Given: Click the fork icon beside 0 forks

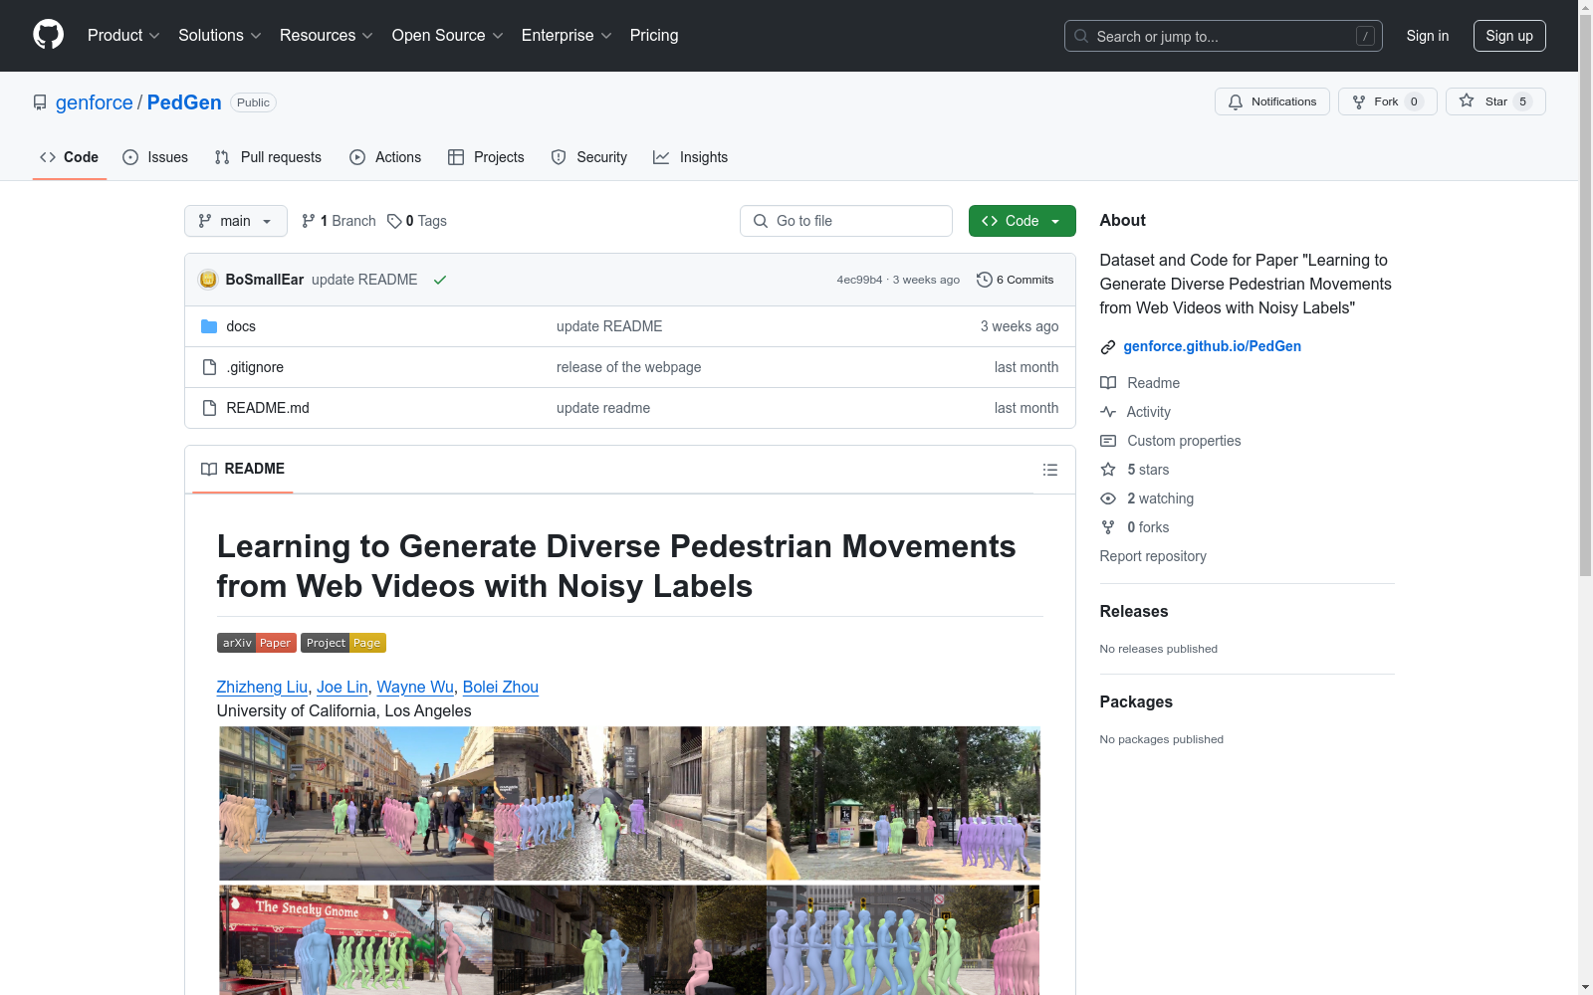Looking at the screenshot, I should pyautogui.click(x=1108, y=527).
